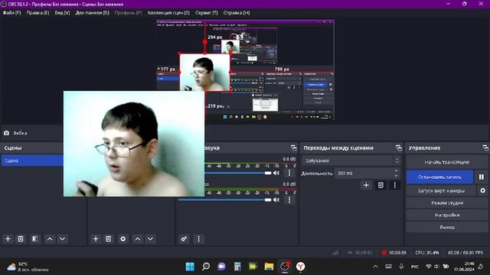This screenshot has width=490, height=275.
Task: Click the CPU usage status text
Action: pos(427,253)
